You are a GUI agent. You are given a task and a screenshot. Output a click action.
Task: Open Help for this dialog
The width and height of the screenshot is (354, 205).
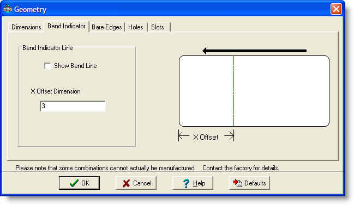(x=193, y=183)
